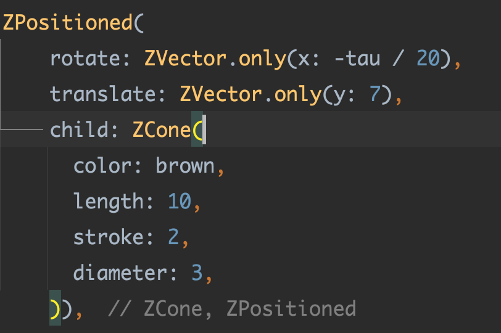Screen dimensions: 501x333
Task: Click the number 7 literal
Action: pyautogui.click(x=375, y=94)
